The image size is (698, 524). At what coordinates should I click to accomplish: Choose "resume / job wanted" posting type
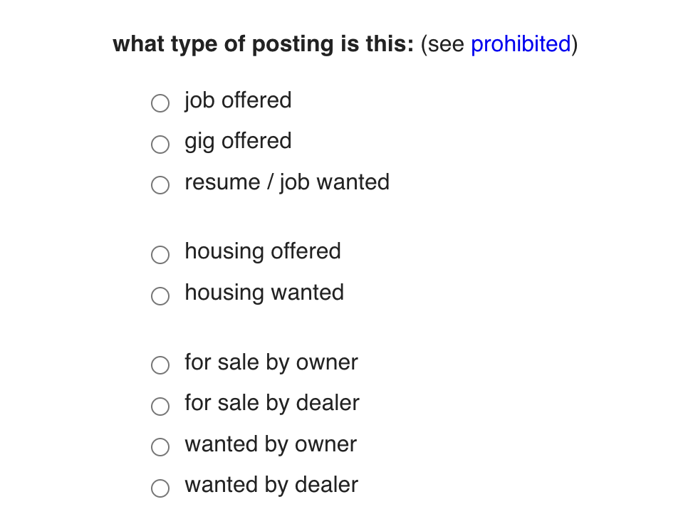160,184
